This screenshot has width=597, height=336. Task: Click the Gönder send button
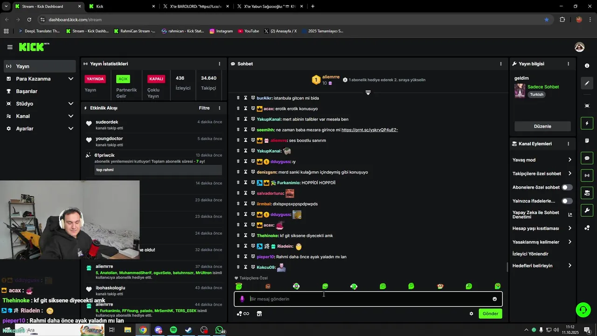tap(490, 314)
